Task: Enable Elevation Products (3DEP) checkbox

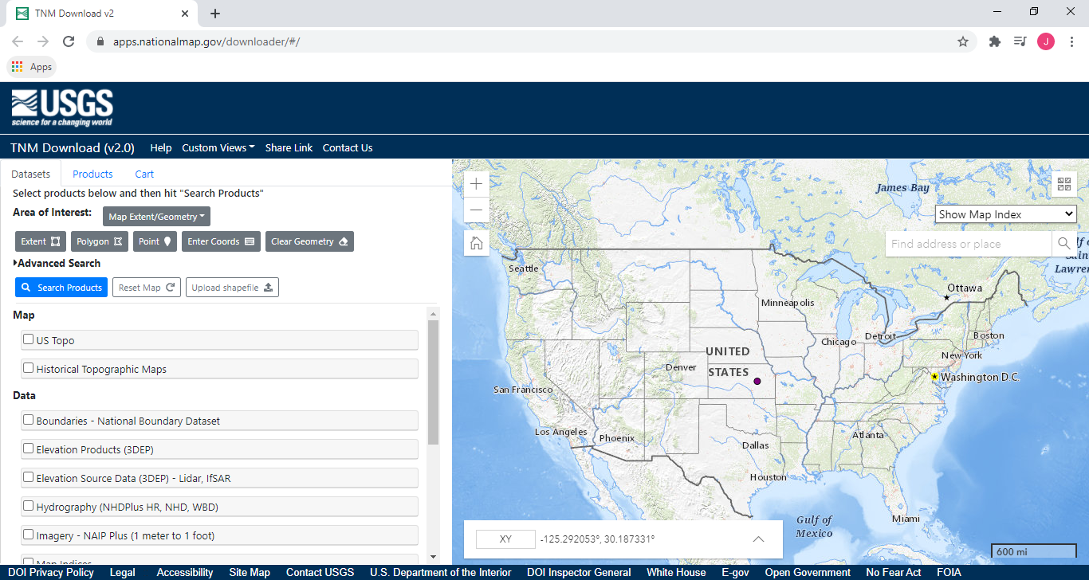Action: (x=29, y=449)
